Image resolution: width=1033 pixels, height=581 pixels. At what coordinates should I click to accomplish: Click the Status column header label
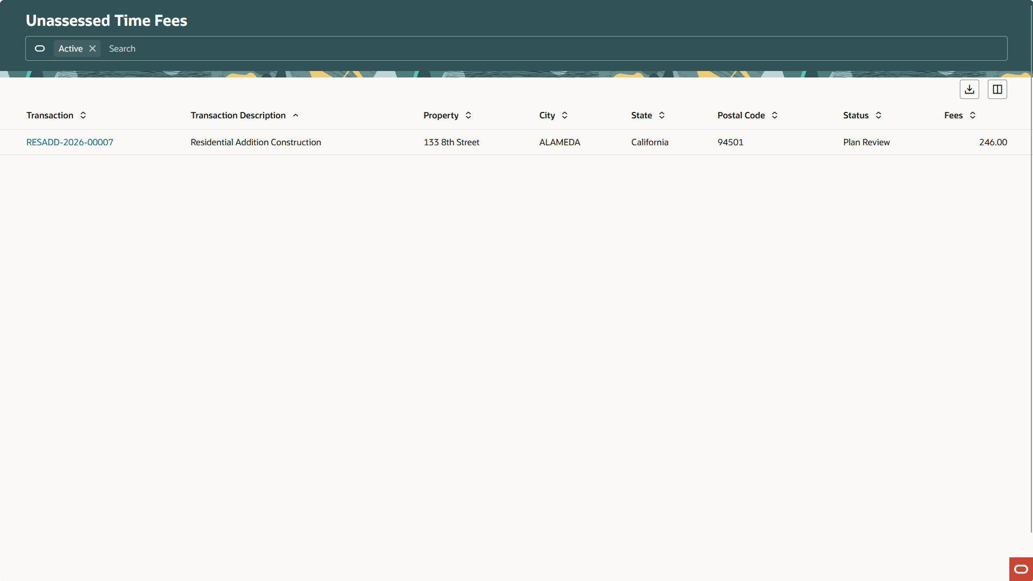click(x=855, y=115)
